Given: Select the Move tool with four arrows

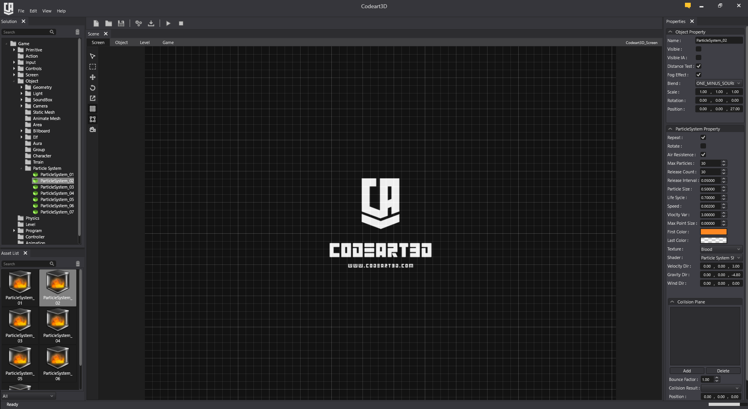Looking at the screenshot, I should (x=93, y=77).
